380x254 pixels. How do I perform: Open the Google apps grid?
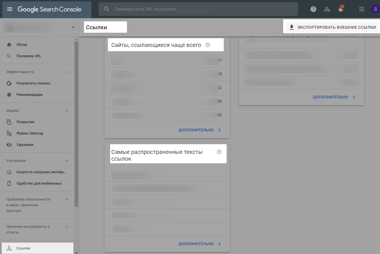362,9
